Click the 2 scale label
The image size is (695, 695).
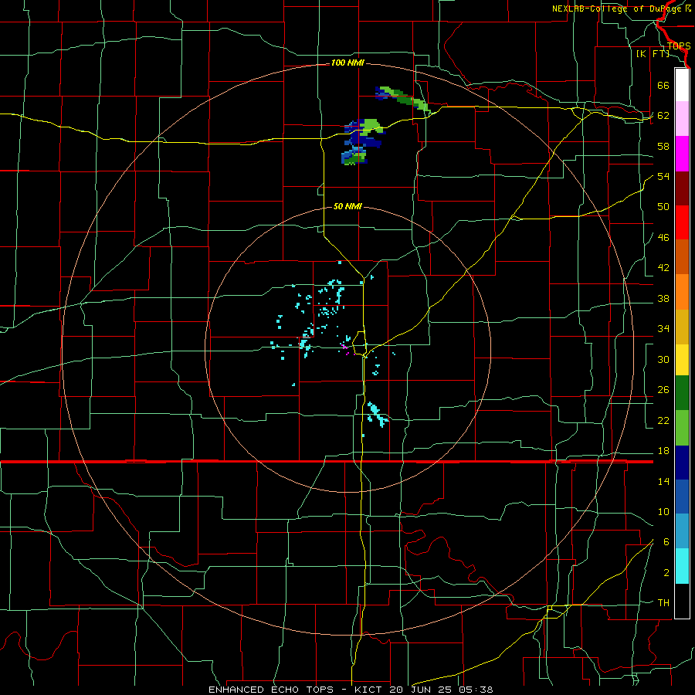pos(666,573)
